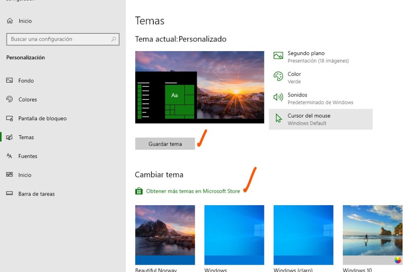Select the Beautiful Norway theme thumbnail
The width and height of the screenshot is (412, 272).
click(165, 235)
